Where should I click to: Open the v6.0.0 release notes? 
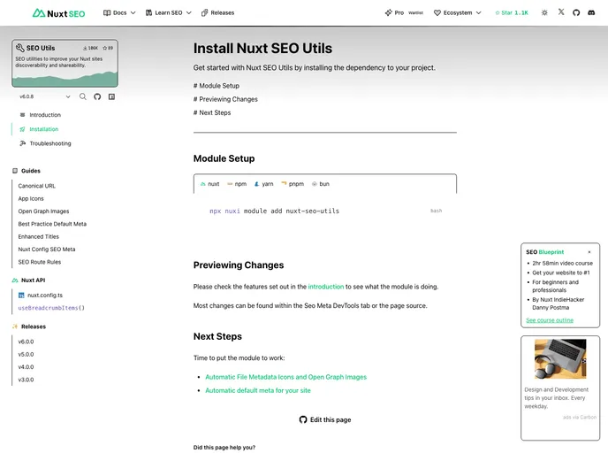pos(26,342)
